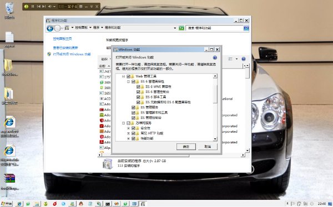Expand the 性能功能 tree node
333x207 pixels.
click(129, 138)
